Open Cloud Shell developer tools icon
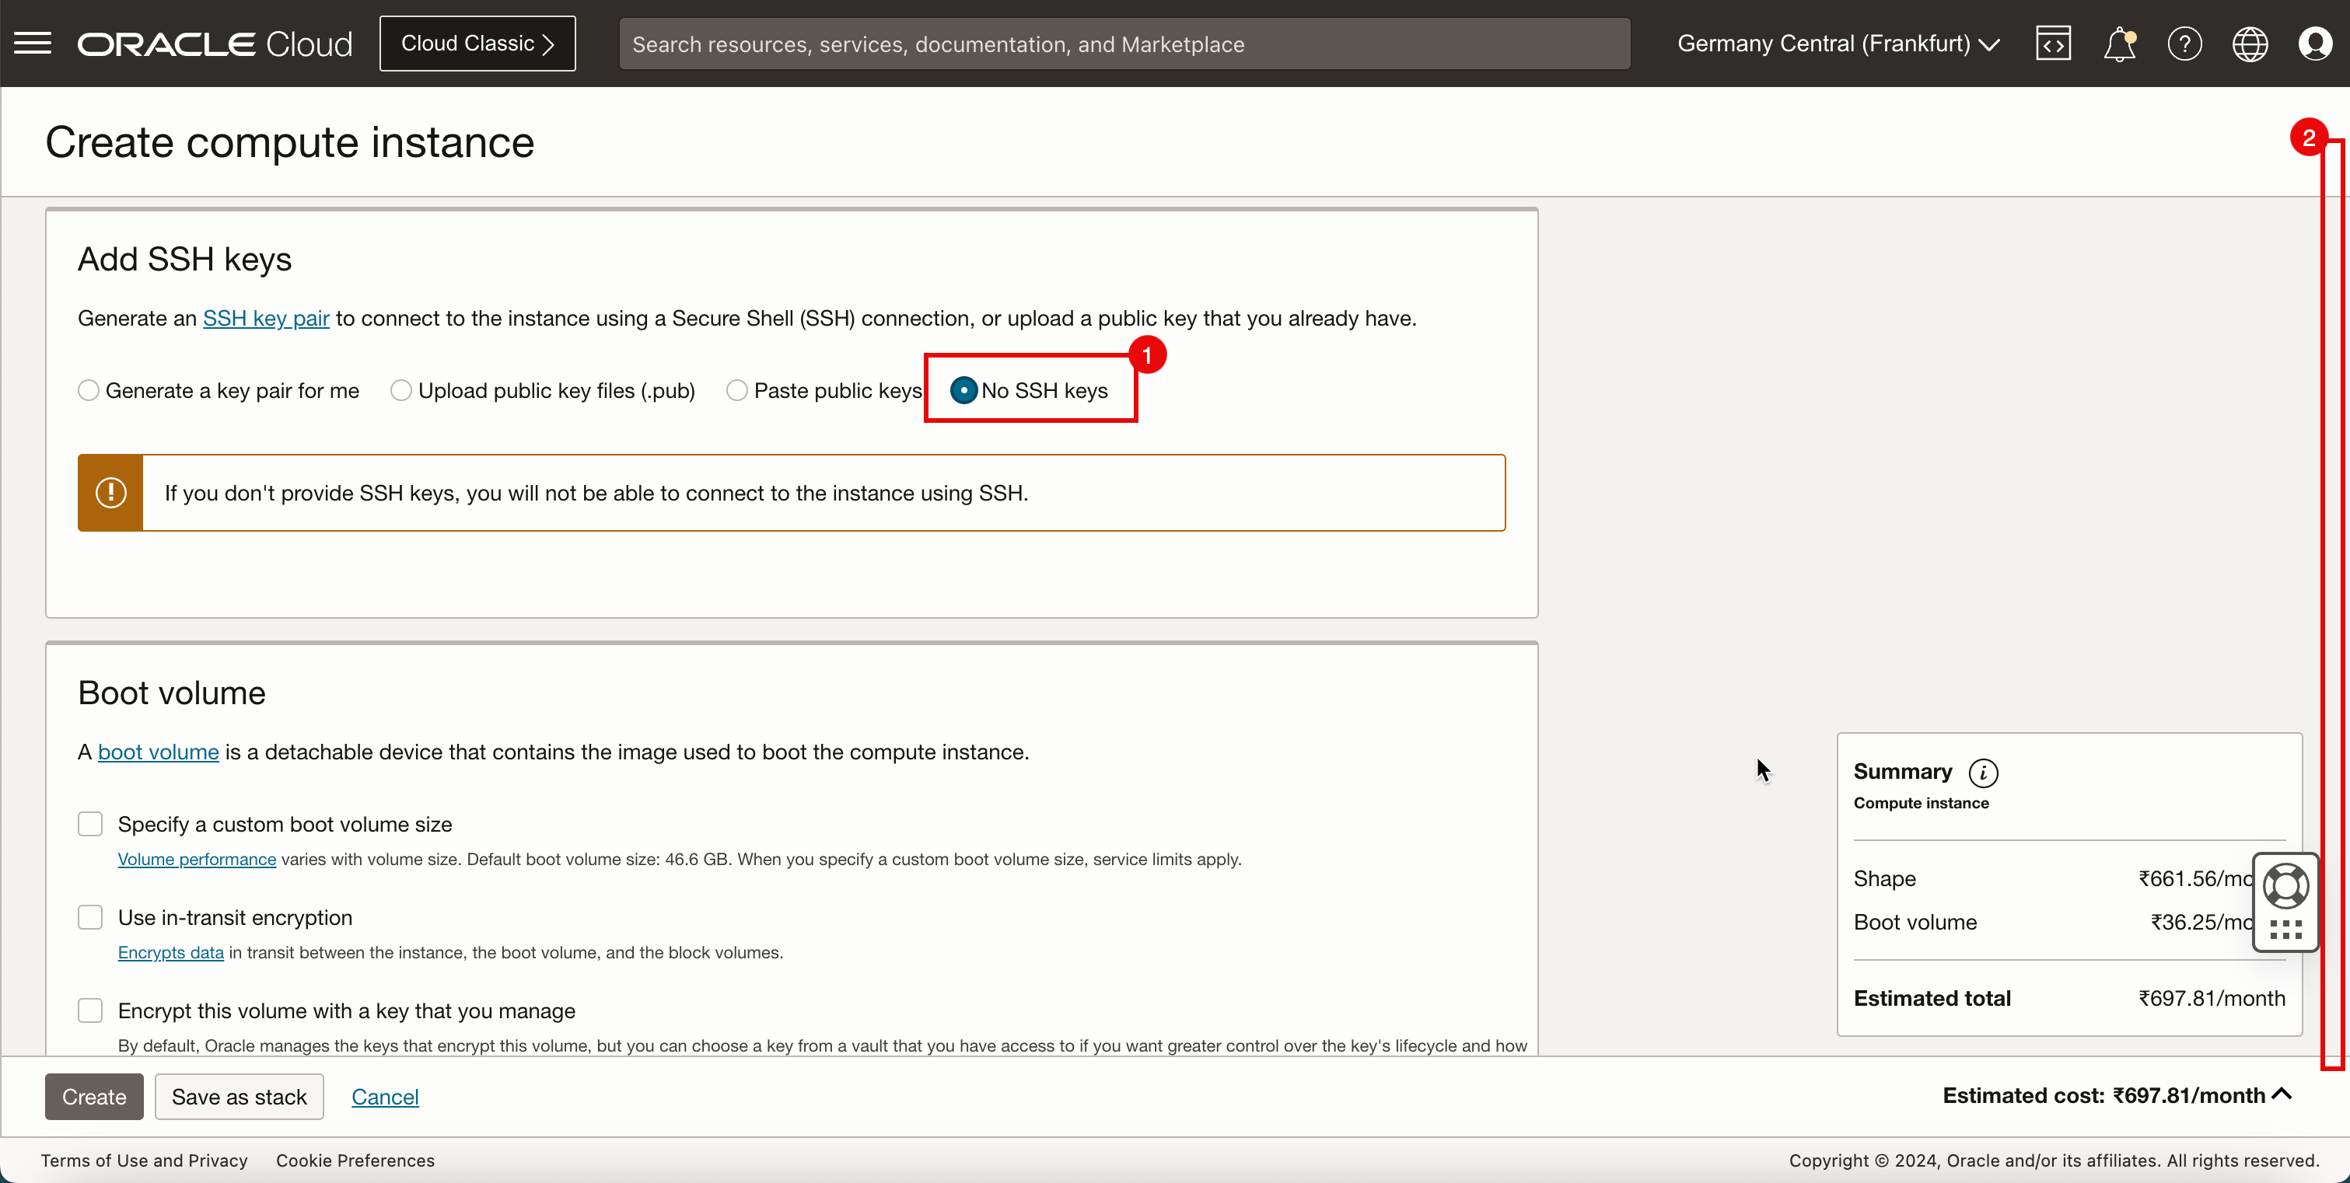The height and width of the screenshot is (1183, 2350). [2053, 44]
